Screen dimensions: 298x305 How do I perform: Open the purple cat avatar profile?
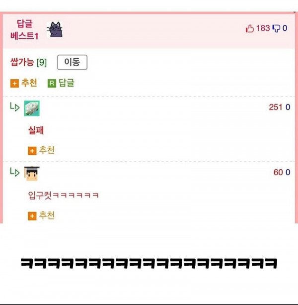point(55,29)
